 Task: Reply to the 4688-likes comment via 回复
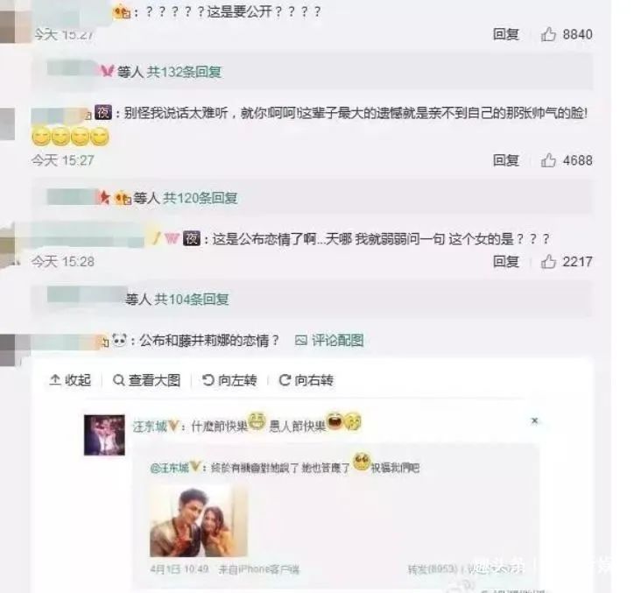pos(506,160)
